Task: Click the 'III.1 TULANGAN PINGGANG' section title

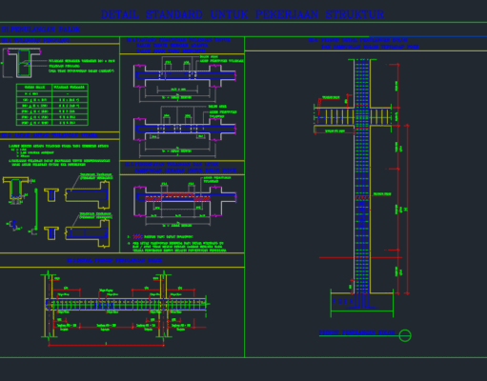Action: click(x=35, y=40)
